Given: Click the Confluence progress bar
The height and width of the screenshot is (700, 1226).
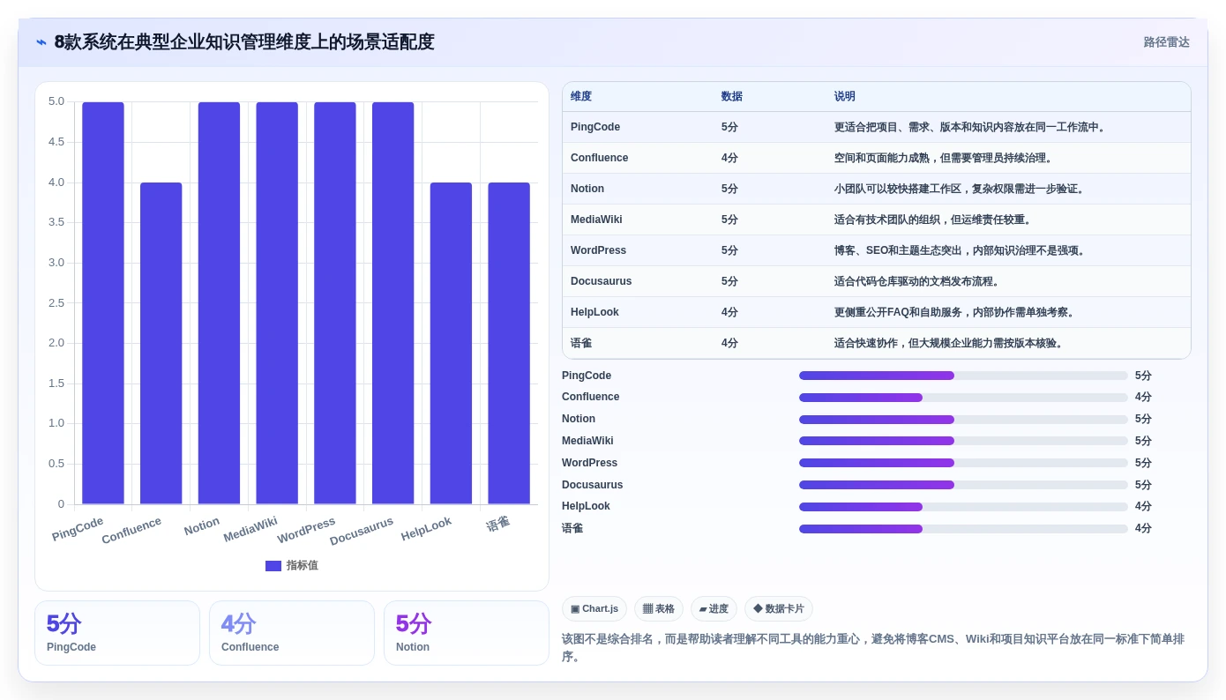Looking at the screenshot, I should [963, 398].
